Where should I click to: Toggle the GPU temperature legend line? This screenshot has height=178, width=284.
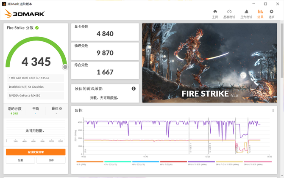[146, 162]
